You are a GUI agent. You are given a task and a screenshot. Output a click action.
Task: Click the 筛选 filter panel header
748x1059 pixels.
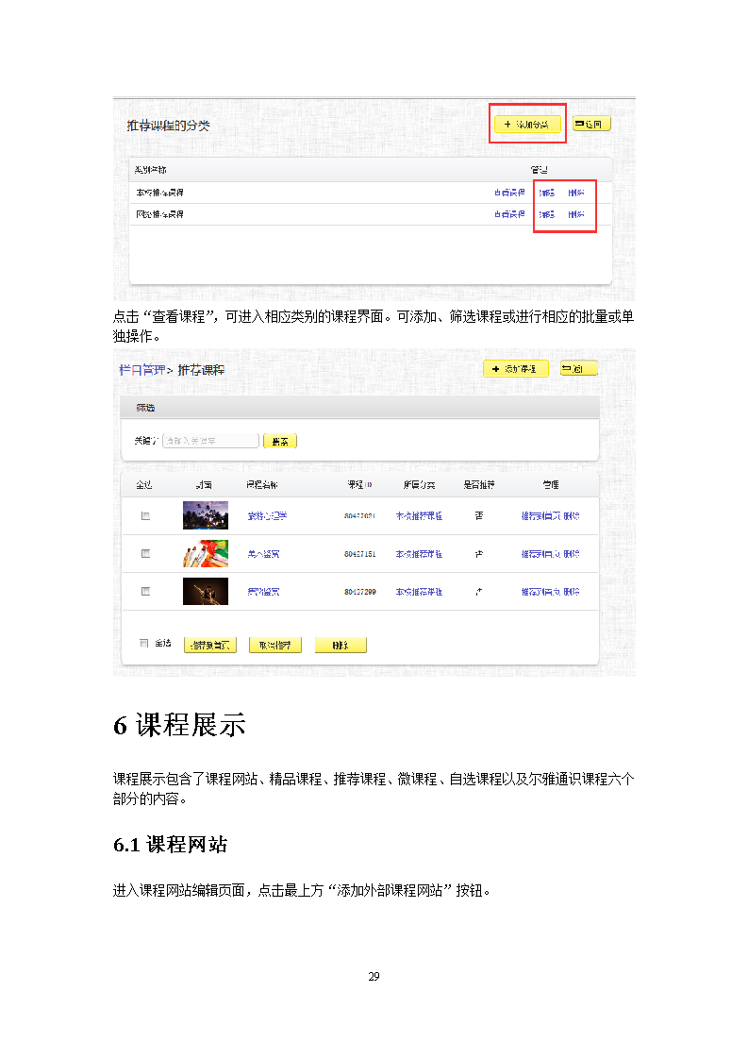coord(359,408)
